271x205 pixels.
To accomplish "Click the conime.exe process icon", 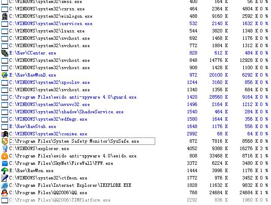I will (x=4, y=134).
